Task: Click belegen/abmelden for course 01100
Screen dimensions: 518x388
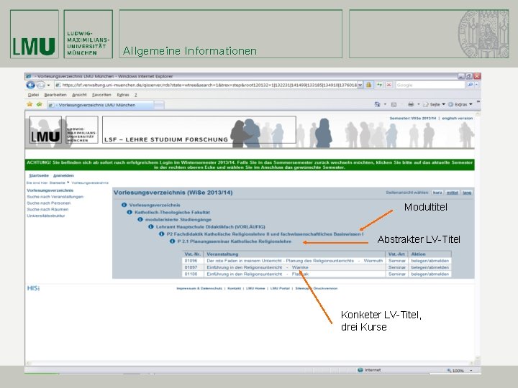Action: [x=430, y=274]
